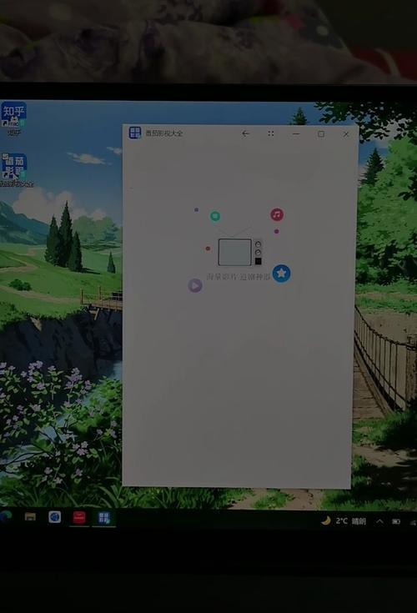Click the battery icon in system tray
This screenshot has width=417, height=613.
tap(396, 521)
